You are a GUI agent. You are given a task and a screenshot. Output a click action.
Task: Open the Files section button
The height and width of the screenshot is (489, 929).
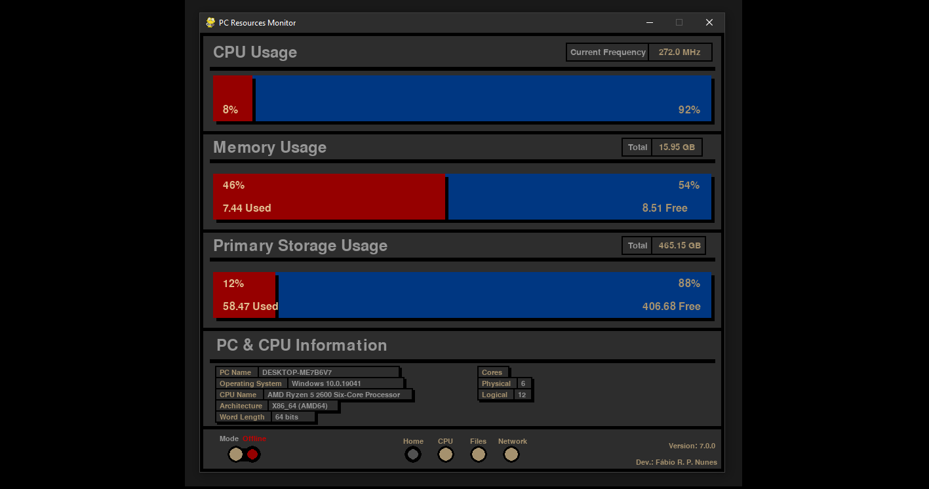[479, 454]
